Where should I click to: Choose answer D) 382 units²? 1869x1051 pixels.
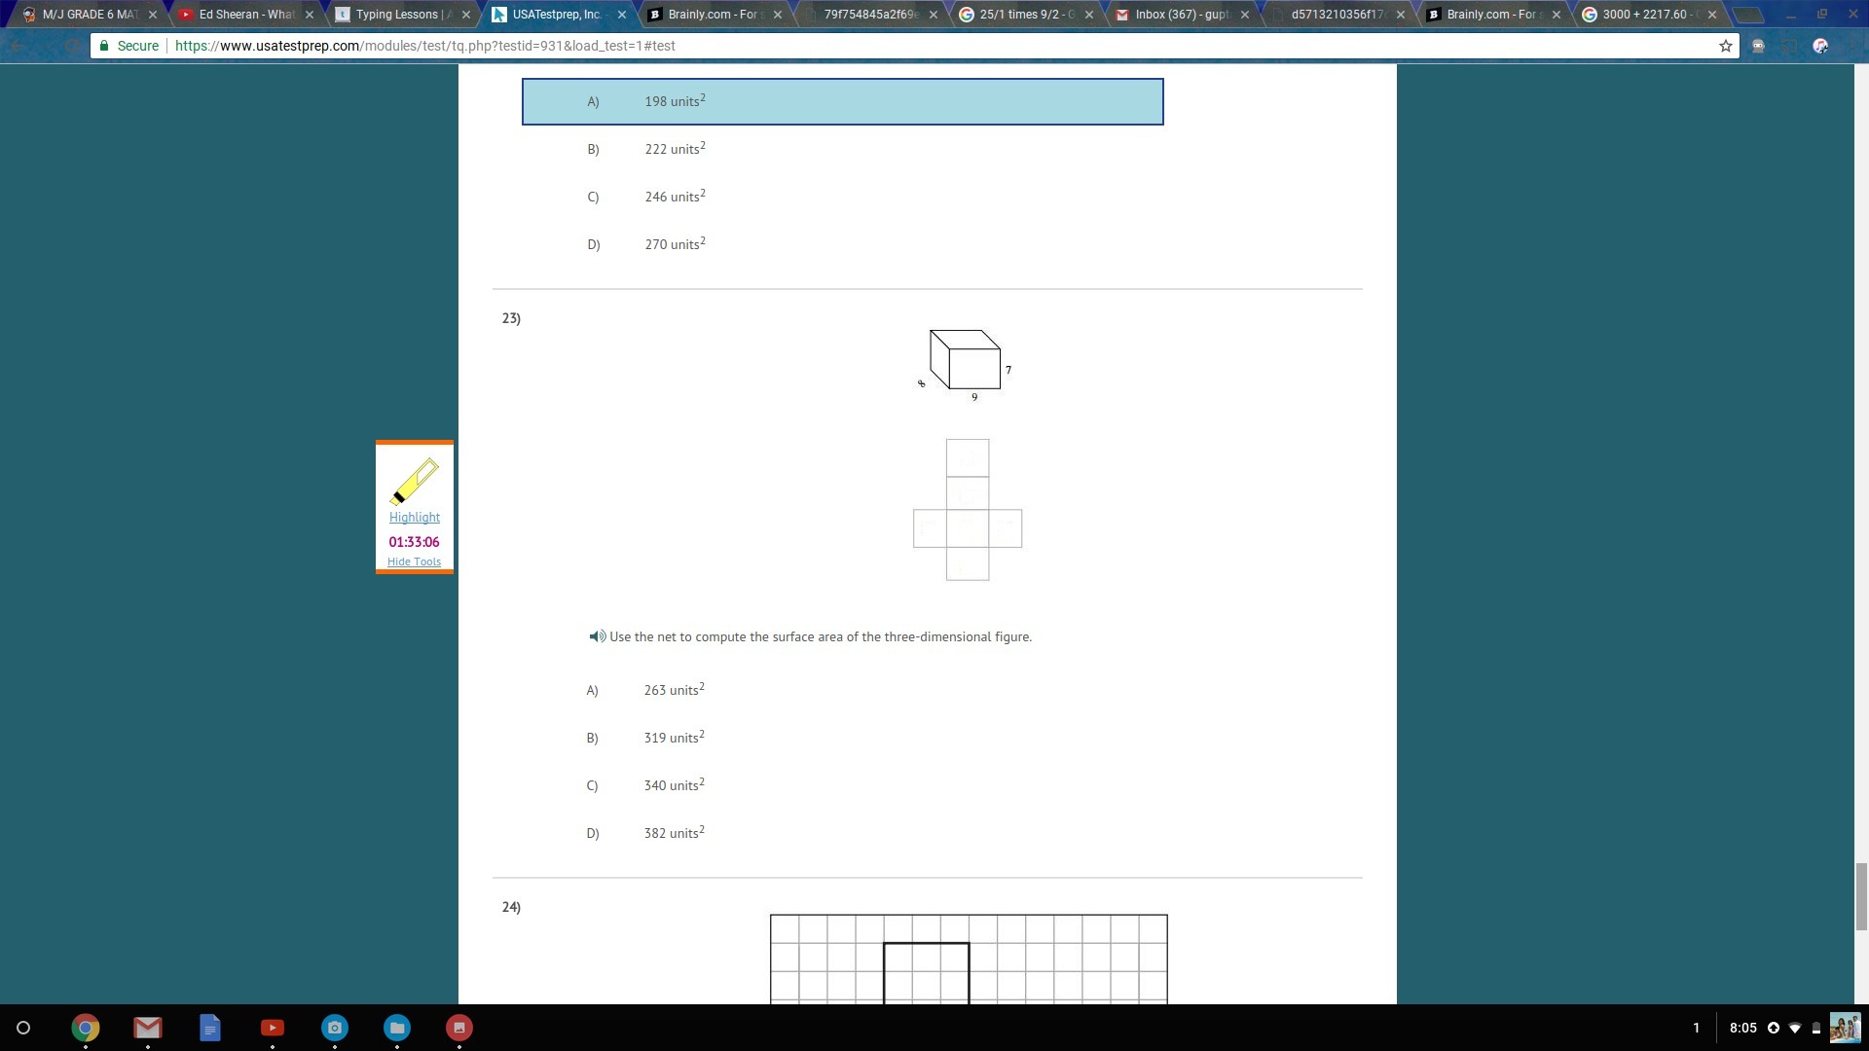[673, 833]
